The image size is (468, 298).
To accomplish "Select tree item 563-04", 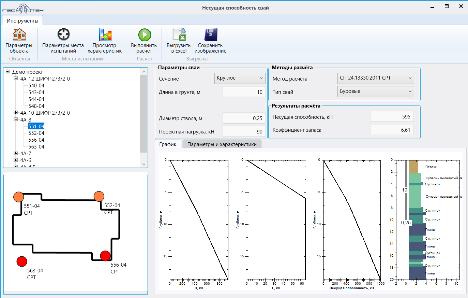I will [36, 147].
